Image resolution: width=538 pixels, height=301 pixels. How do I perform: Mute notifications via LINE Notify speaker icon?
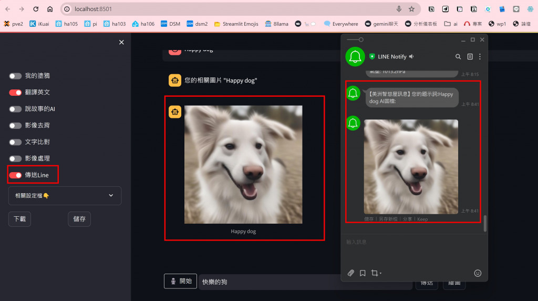[411, 56]
